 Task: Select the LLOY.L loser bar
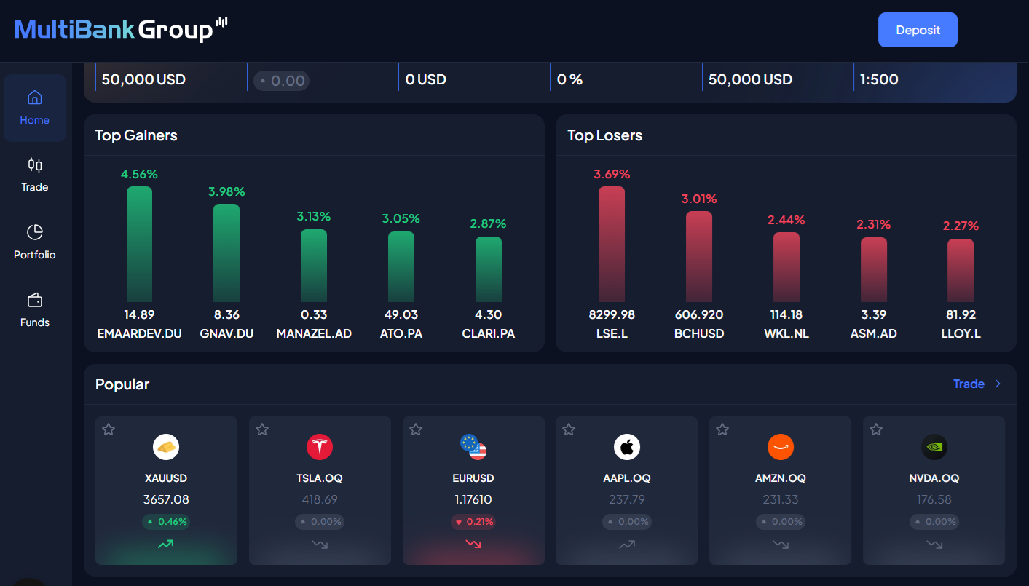click(x=961, y=270)
